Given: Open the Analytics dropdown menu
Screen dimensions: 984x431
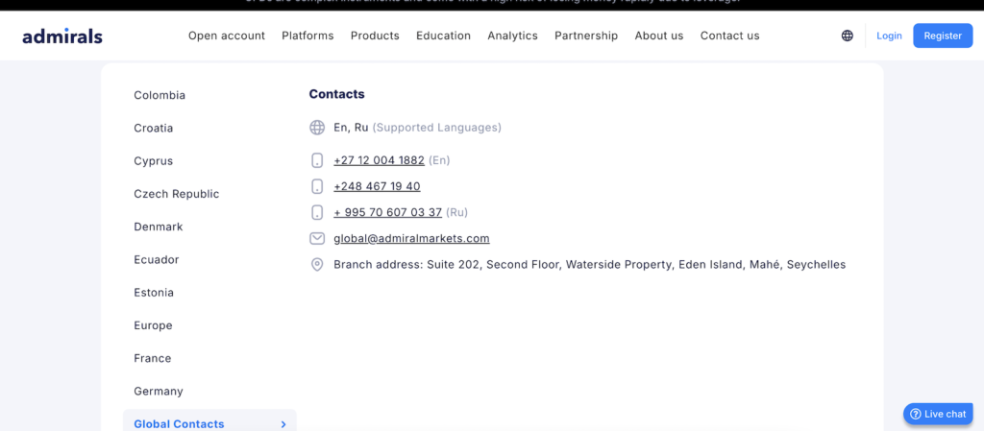Looking at the screenshot, I should (x=512, y=36).
